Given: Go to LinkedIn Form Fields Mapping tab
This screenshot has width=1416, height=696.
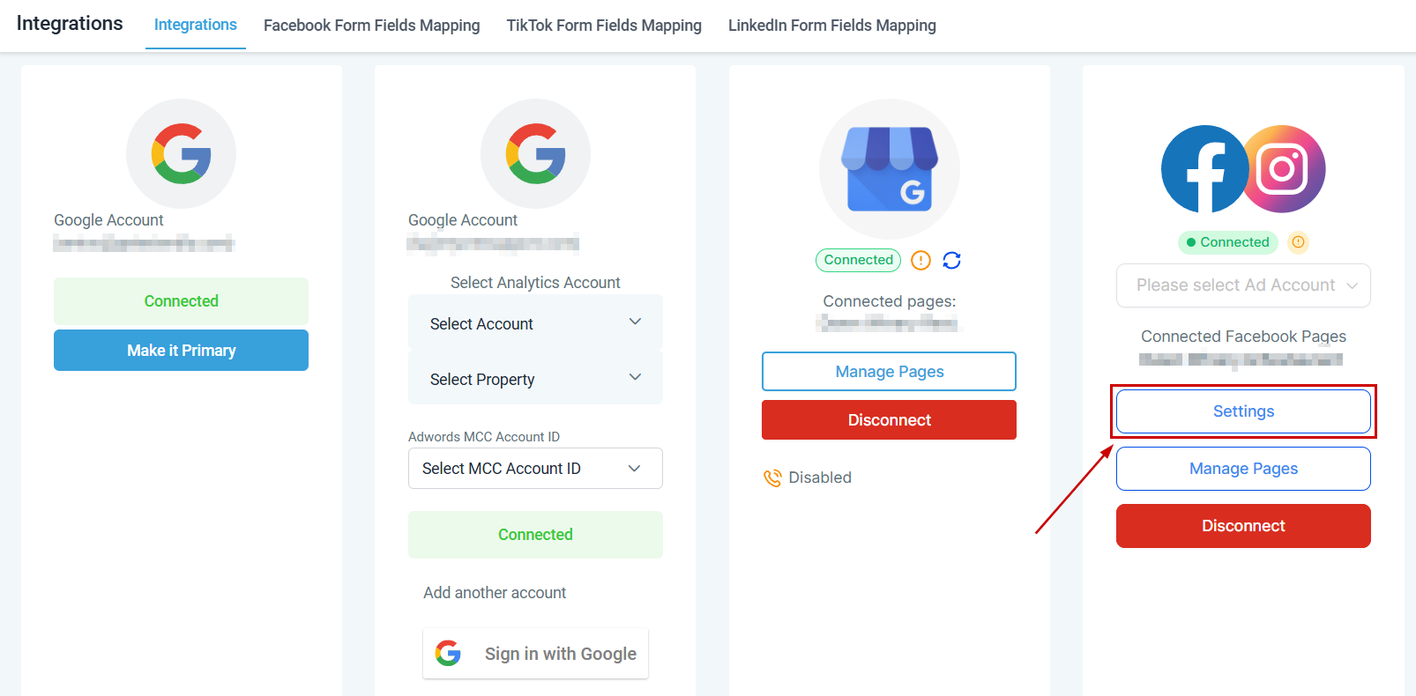Looking at the screenshot, I should (831, 26).
